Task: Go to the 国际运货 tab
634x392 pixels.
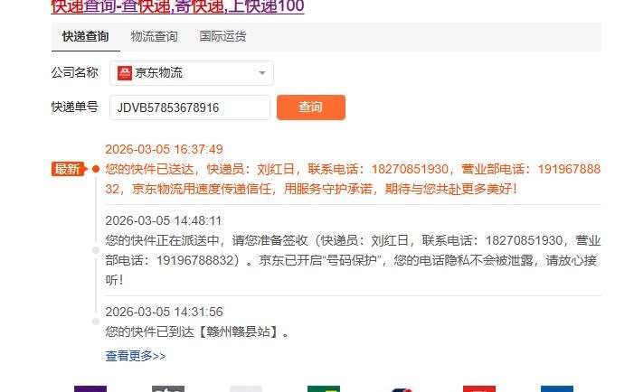Action: pos(222,37)
